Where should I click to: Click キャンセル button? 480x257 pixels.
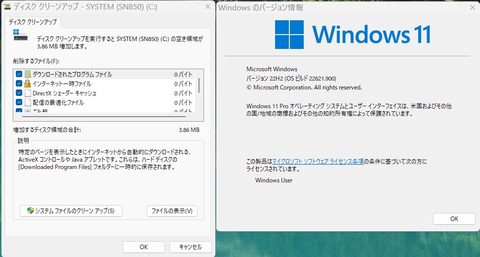(191, 247)
